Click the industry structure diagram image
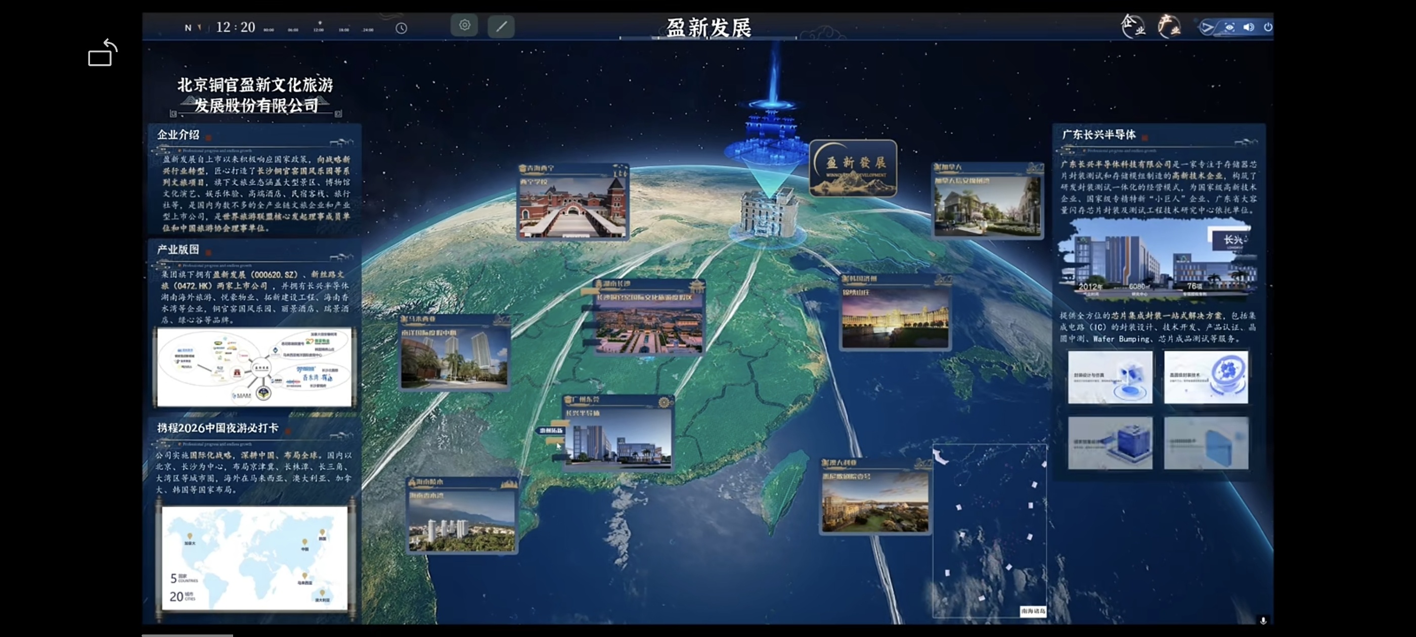 tap(254, 367)
